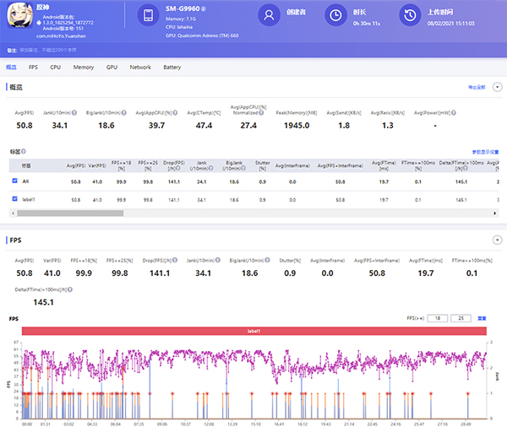Open the CPU tab
507x427 pixels.
pos(55,67)
